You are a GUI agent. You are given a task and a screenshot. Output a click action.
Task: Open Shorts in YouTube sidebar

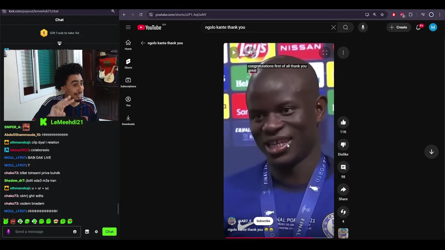[x=128, y=64]
